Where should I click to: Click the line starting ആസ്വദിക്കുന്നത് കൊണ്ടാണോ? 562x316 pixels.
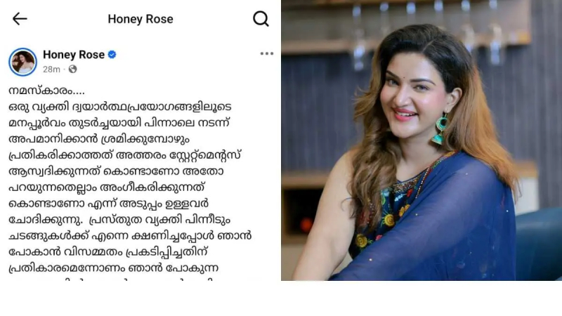coord(116,171)
